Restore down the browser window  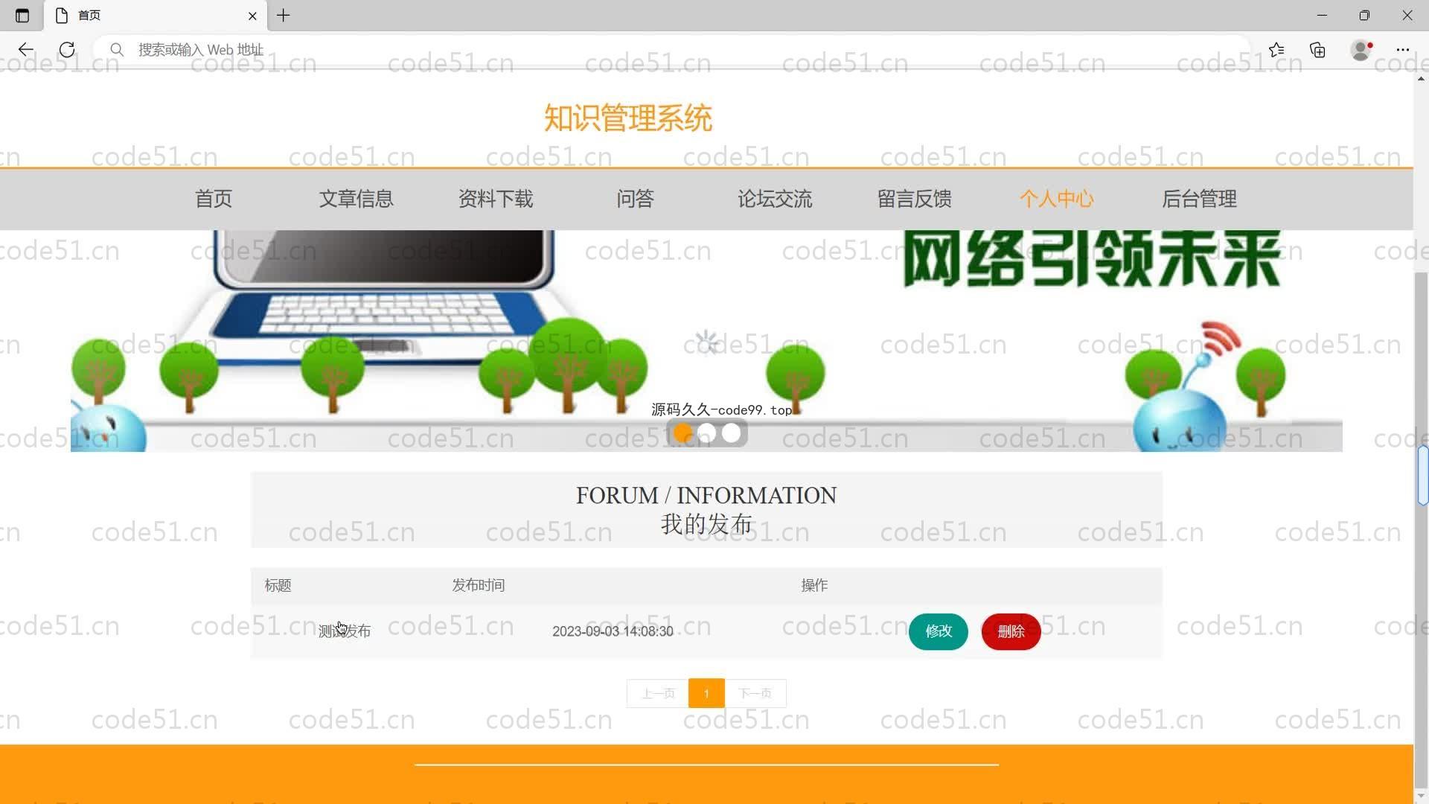[1364, 16]
